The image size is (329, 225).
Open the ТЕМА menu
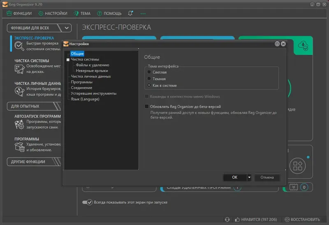[82, 14]
